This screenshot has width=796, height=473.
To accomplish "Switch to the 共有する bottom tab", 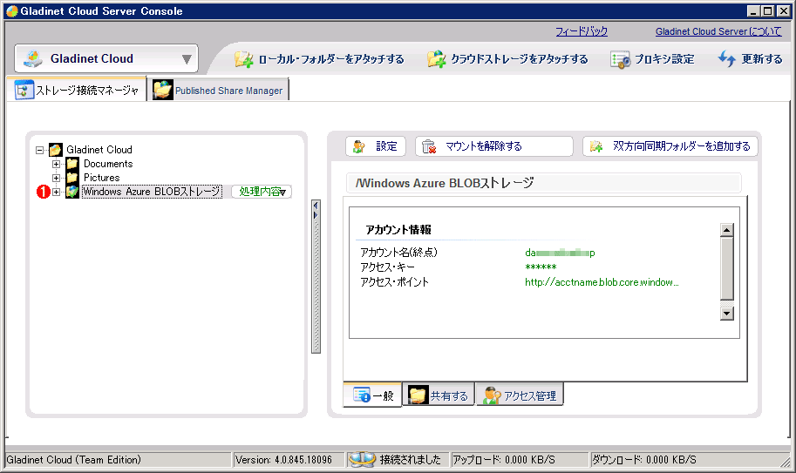I will pos(439,395).
